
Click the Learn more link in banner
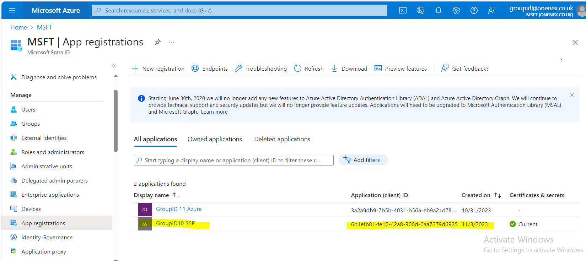214,112
